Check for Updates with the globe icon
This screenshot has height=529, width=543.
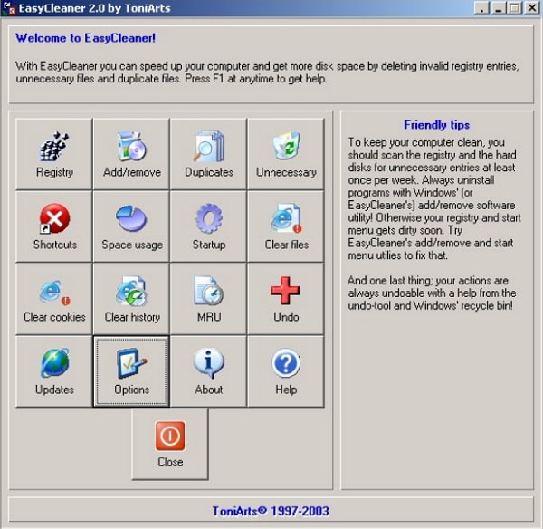(x=54, y=371)
